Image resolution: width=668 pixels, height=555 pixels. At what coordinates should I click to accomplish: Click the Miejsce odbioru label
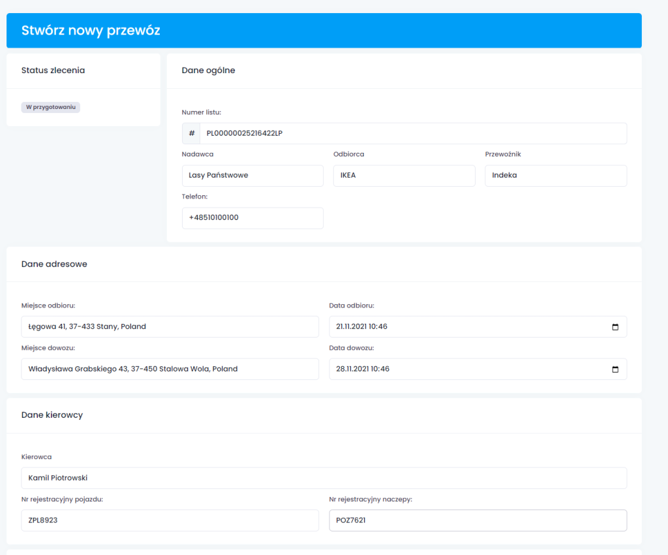point(48,305)
